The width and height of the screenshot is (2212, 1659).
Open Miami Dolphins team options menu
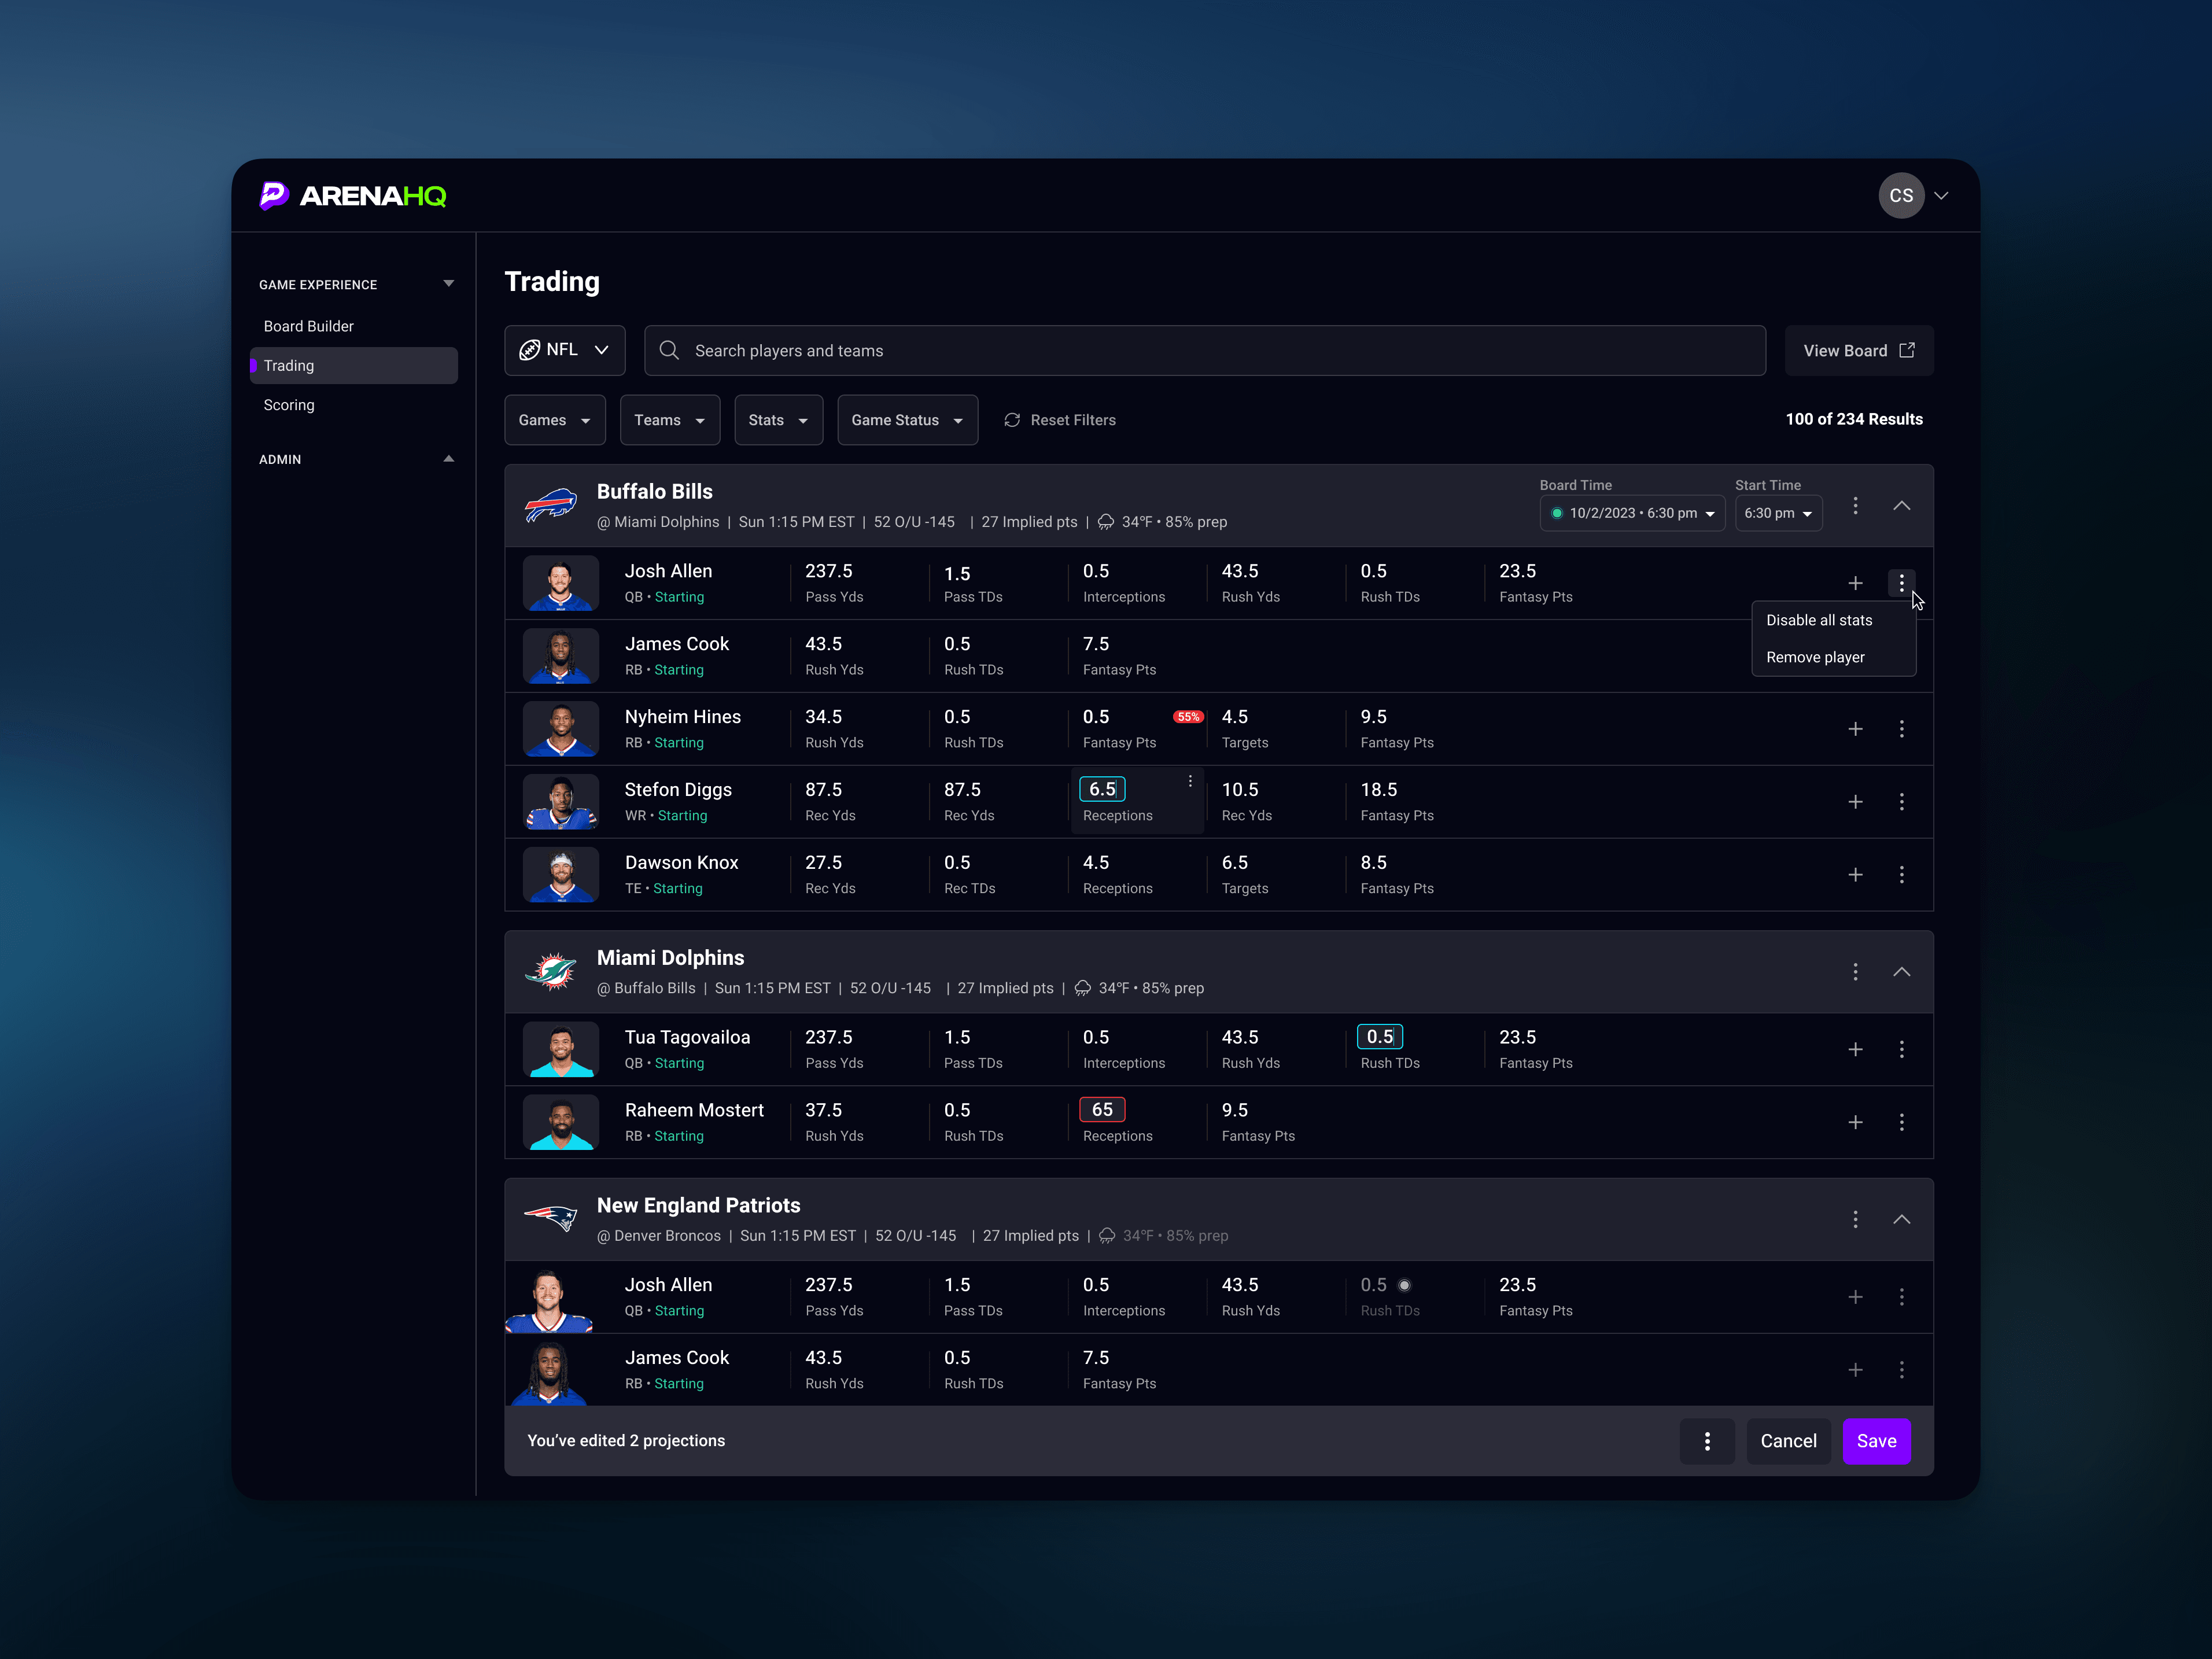pos(1855,972)
